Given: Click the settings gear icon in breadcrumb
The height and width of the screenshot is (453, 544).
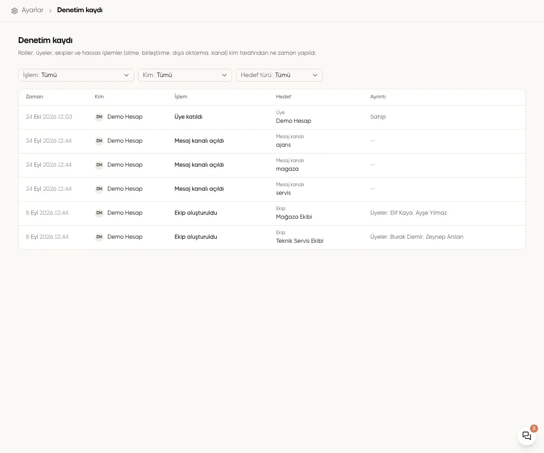Looking at the screenshot, I should click(15, 10).
